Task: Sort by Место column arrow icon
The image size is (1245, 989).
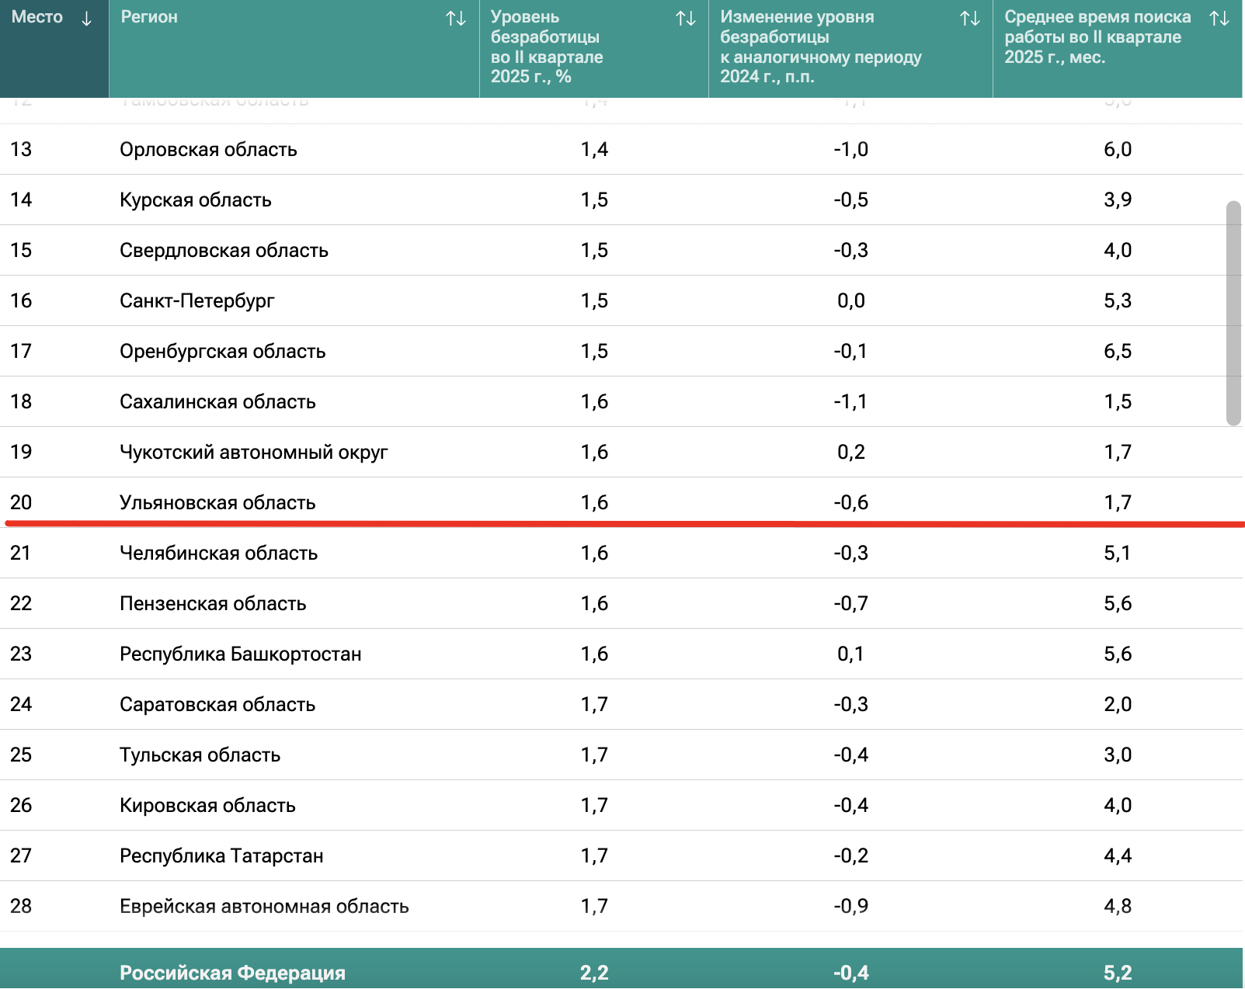Action: click(86, 19)
